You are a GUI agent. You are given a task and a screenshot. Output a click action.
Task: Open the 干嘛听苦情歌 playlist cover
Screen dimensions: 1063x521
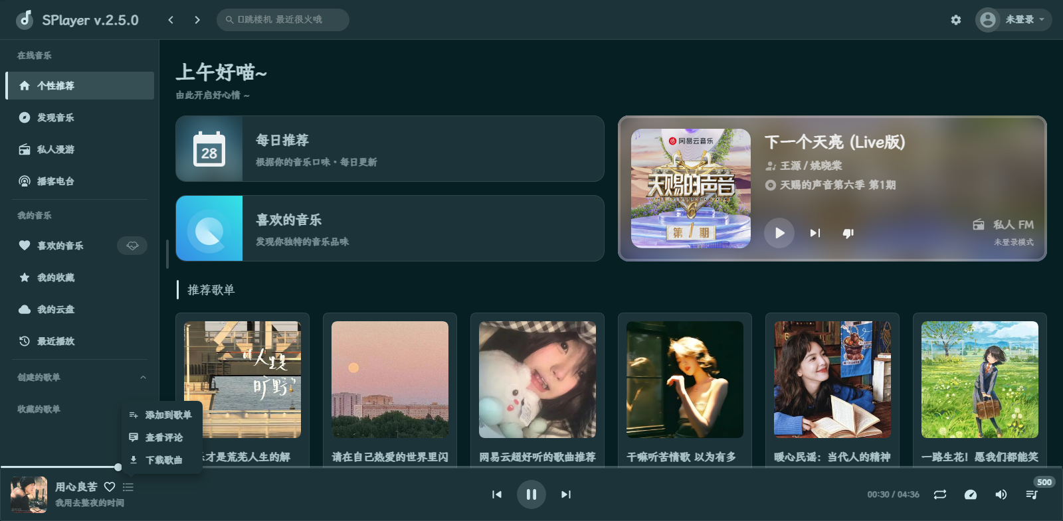click(685, 380)
